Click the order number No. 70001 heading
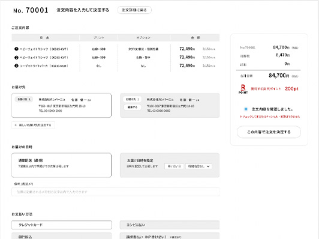The width and height of the screenshot is (319, 239). [x=31, y=10]
